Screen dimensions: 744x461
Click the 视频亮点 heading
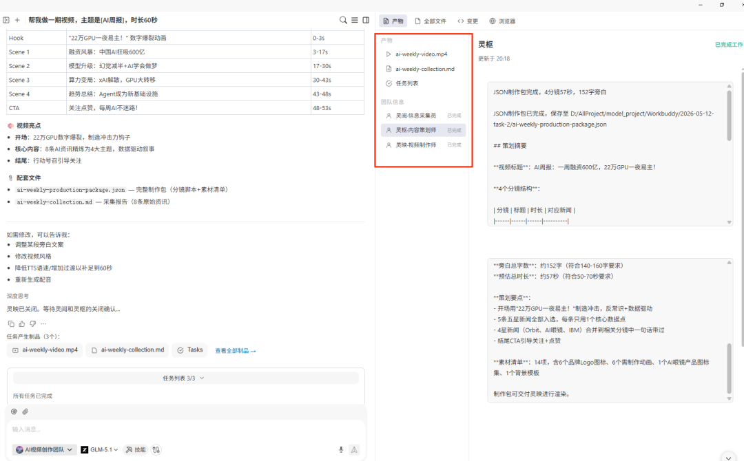pos(28,125)
